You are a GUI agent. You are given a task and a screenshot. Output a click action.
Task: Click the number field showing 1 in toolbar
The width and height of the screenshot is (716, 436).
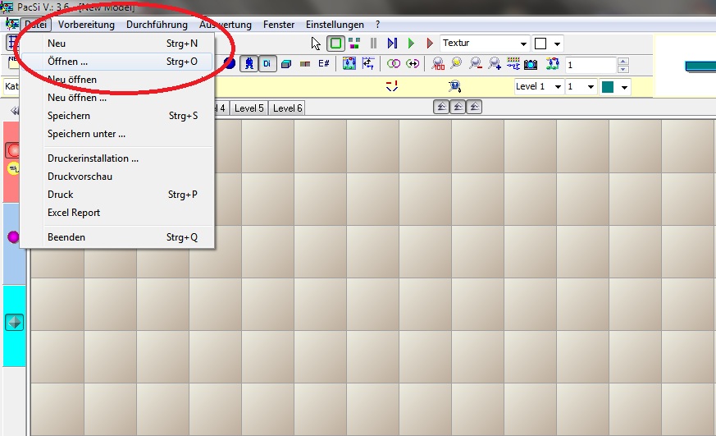click(591, 65)
